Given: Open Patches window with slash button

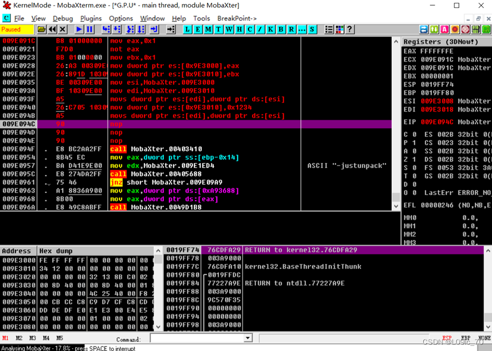Looking at the screenshot, I should coord(260,30).
